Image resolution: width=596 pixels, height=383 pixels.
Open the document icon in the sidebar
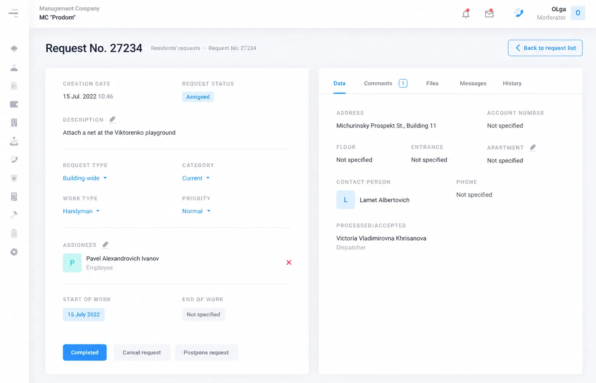pyautogui.click(x=14, y=86)
